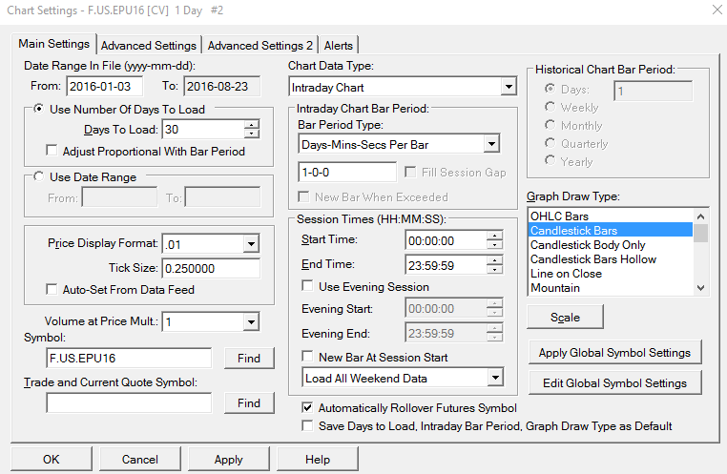727x474 pixels.
Task: Decrease Days To Load with down arrow
Action: [251, 134]
